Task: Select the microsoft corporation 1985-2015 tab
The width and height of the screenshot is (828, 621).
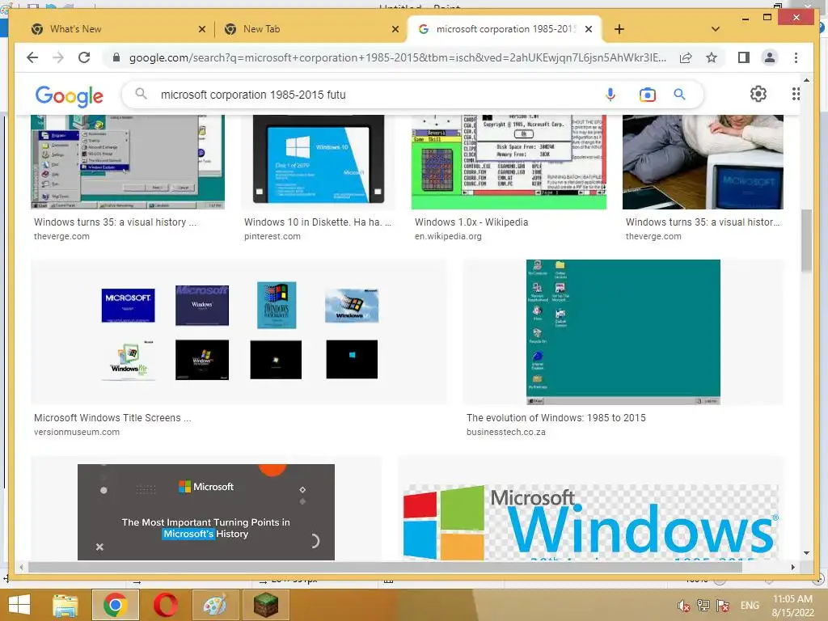Action: 505,29
